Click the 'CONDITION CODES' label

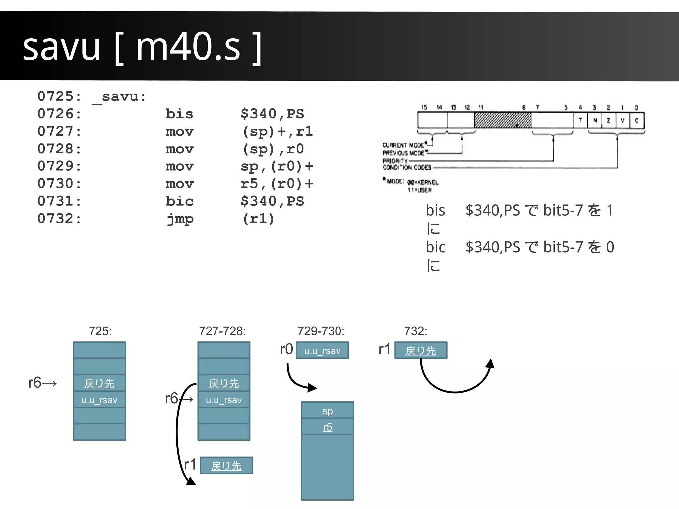pyautogui.click(x=407, y=168)
